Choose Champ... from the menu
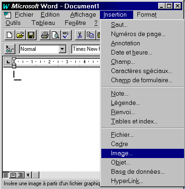 [x=142, y=62]
